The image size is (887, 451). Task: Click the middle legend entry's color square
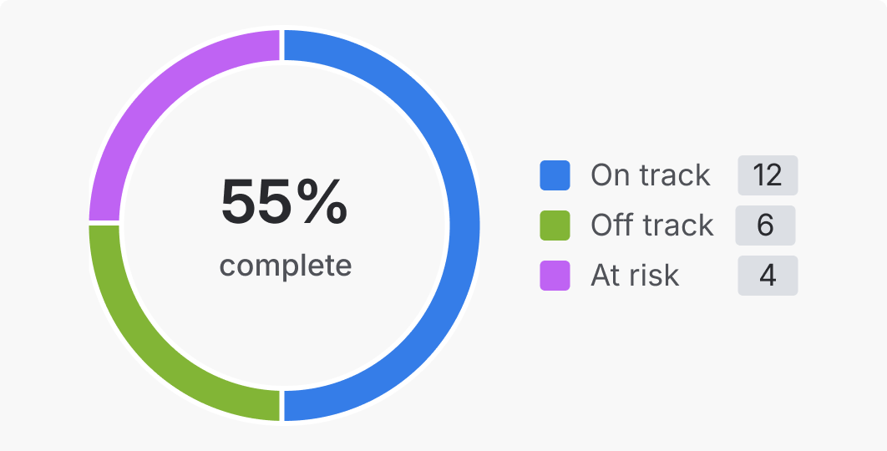click(x=555, y=225)
